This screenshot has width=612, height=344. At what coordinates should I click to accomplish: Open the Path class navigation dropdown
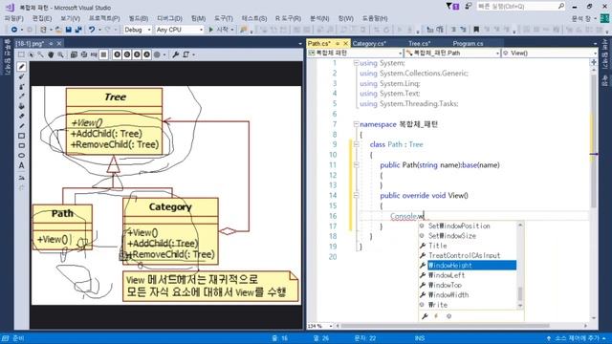[x=452, y=54]
